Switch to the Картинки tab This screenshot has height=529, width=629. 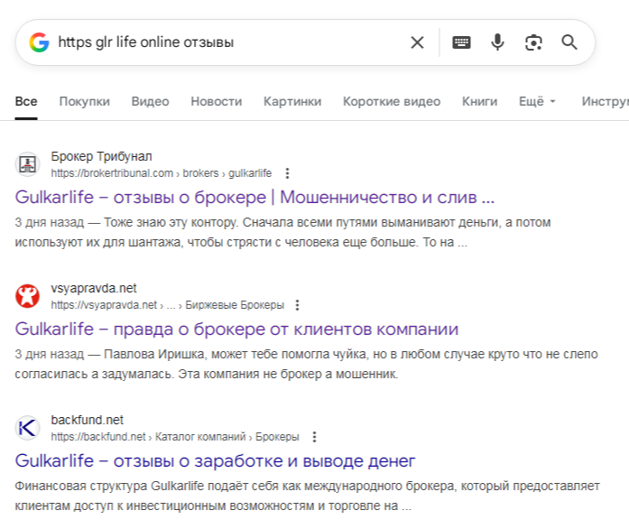point(292,102)
